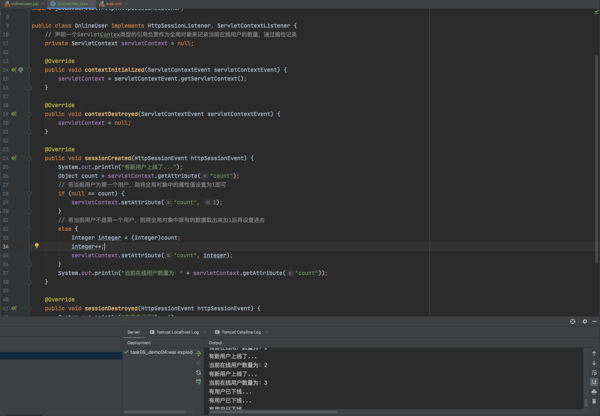Open the web.xml editor tab
The height and width of the screenshot is (416, 600).
[113, 4]
